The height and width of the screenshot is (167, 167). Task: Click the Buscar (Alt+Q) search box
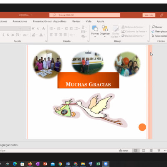85,15
